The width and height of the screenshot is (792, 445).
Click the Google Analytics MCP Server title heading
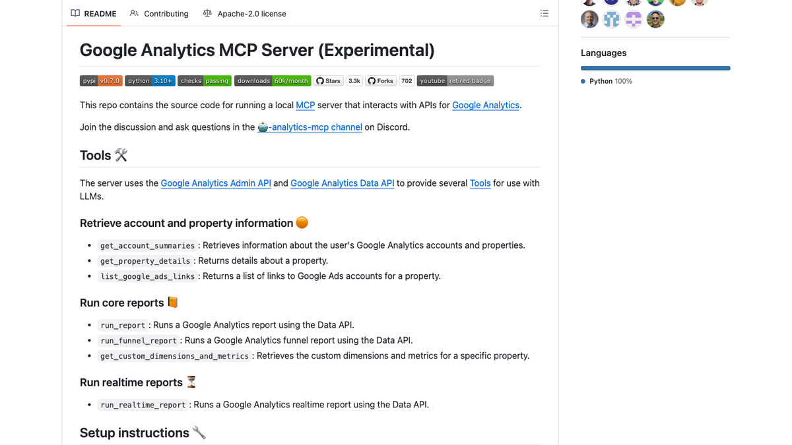coord(257,50)
